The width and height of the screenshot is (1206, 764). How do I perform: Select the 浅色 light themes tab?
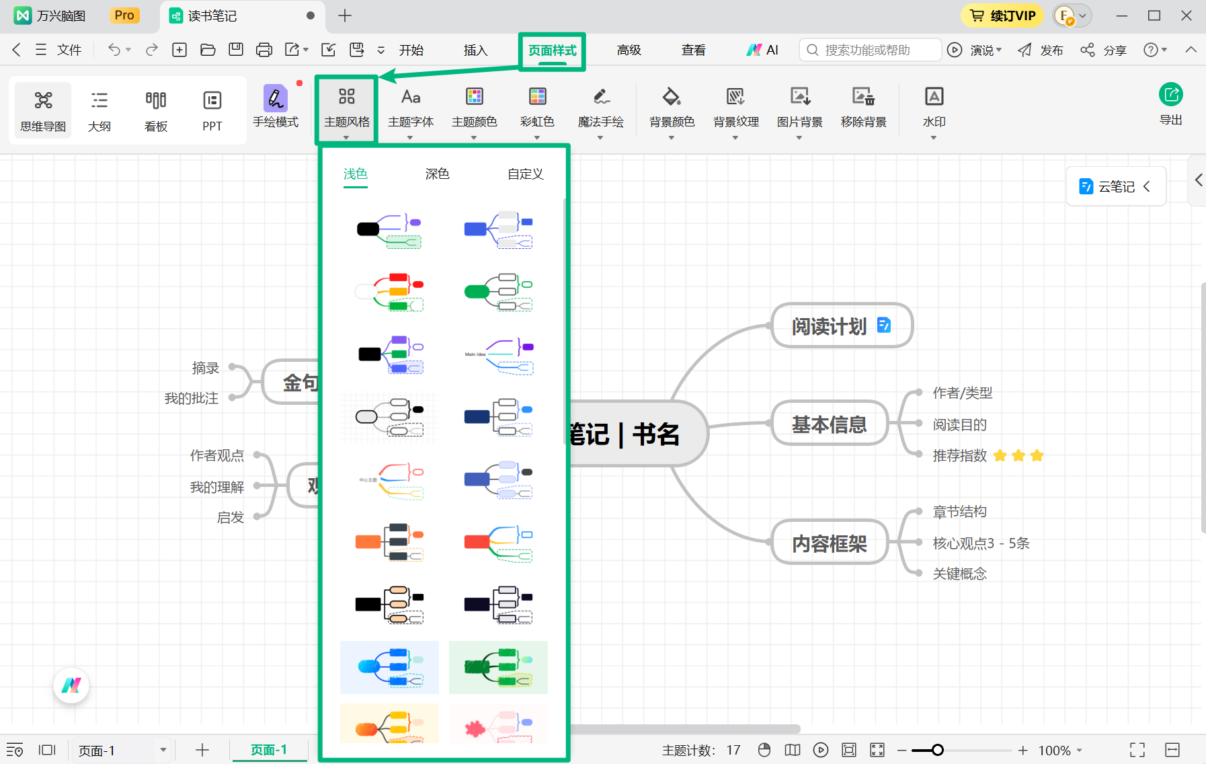[356, 174]
